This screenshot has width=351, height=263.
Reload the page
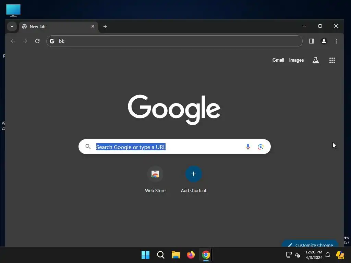click(37, 41)
